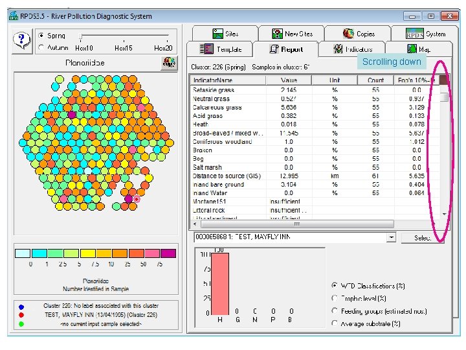Viewport: 466px width, 350px height.
Task: Click the Unit column header
Action: [335, 80]
